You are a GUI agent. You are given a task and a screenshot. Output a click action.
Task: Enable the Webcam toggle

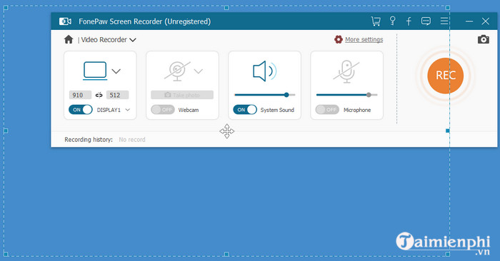(x=163, y=110)
